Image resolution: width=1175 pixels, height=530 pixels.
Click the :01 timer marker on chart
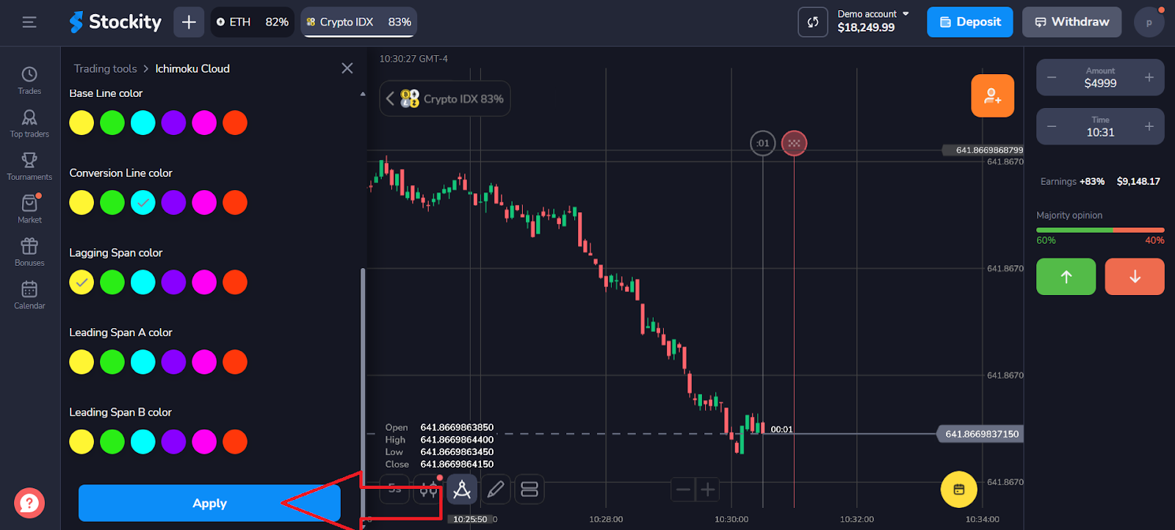click(763, 143)
